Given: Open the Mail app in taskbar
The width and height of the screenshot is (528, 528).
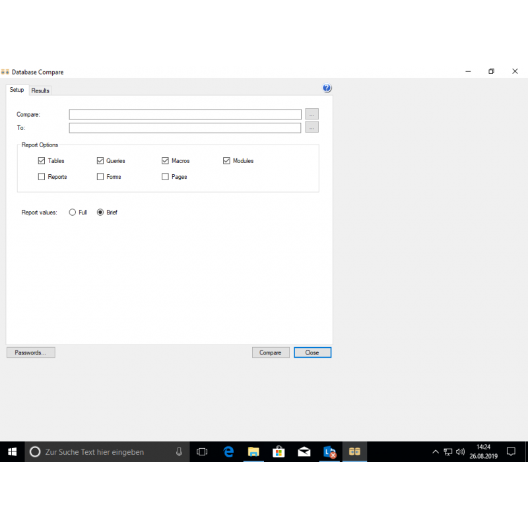Looking at the screenshot, I should pyautogui.click(x=304, y=452).
